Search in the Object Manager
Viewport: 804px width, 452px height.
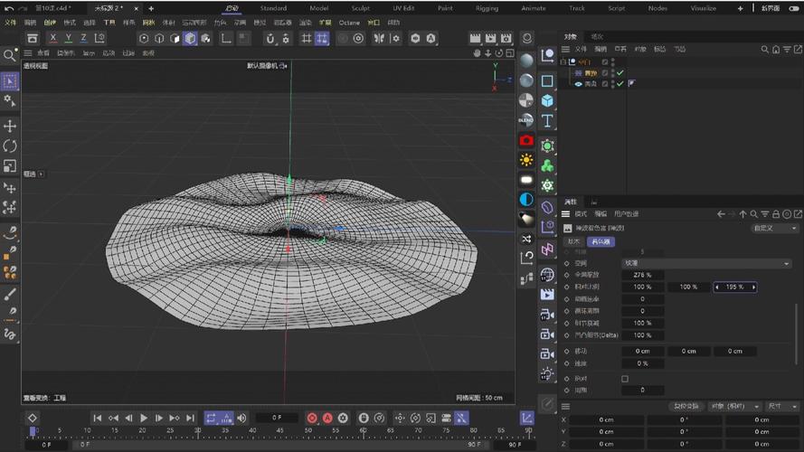point(764,49)
